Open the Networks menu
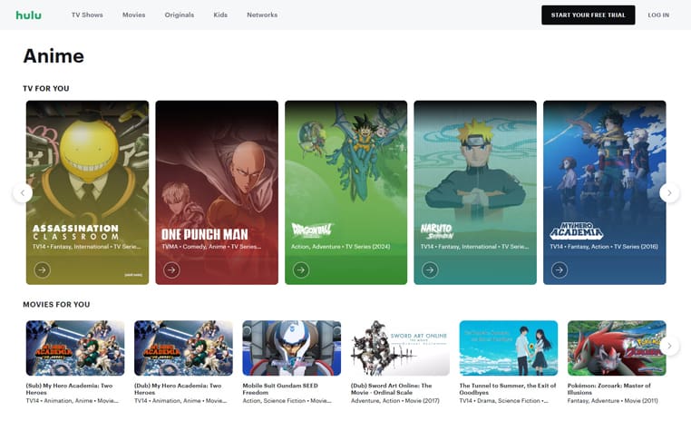The image size is (691, 421). (x=262, y=15)
